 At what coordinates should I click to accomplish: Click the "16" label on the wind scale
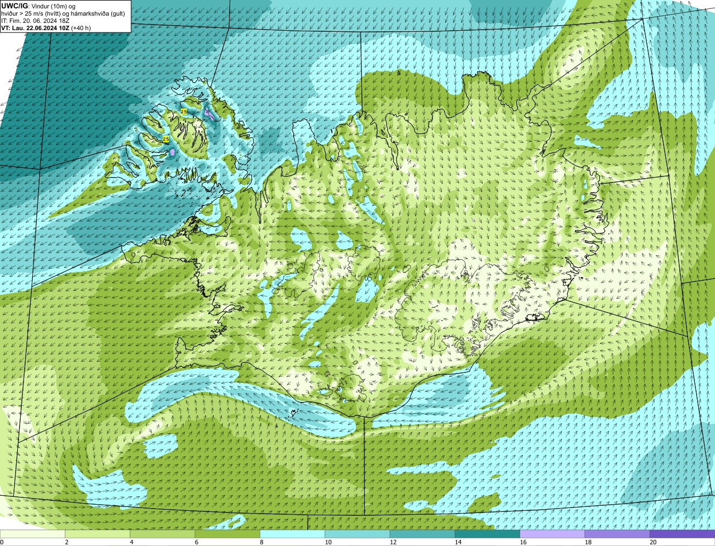tap(523, 542)
